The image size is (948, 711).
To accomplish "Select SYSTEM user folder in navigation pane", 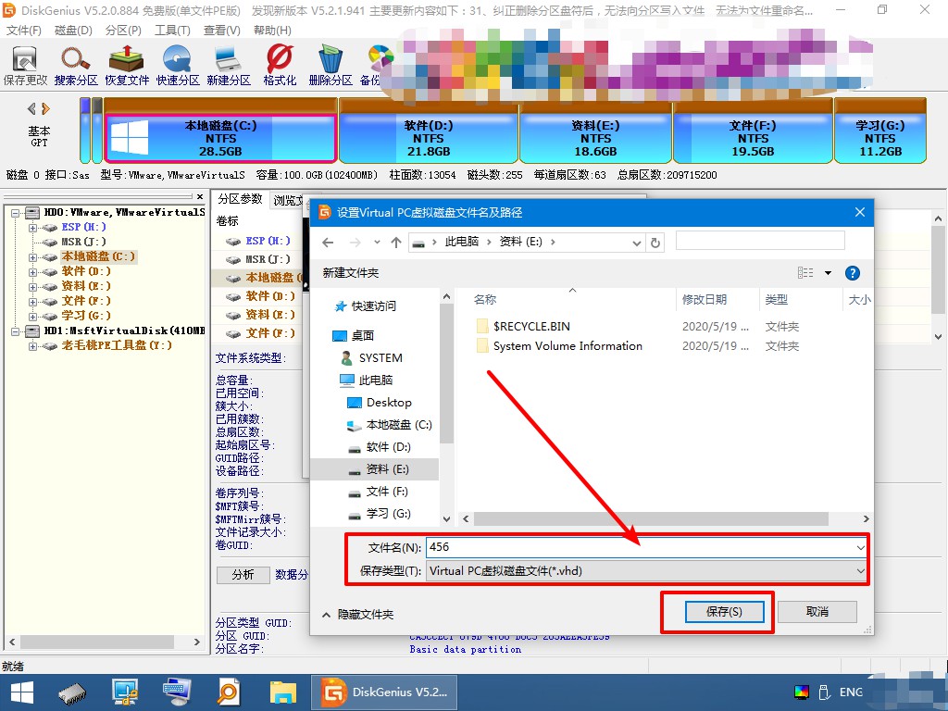I will point(372,358).
